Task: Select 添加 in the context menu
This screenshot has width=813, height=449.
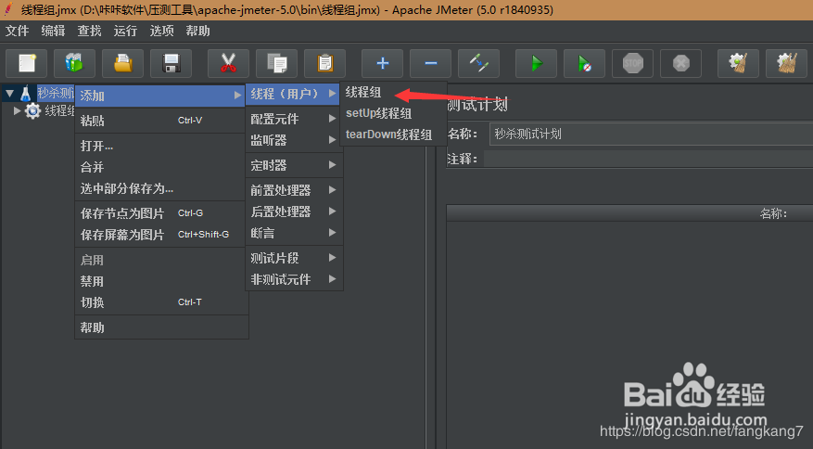Action: click(x=160, y=96)
